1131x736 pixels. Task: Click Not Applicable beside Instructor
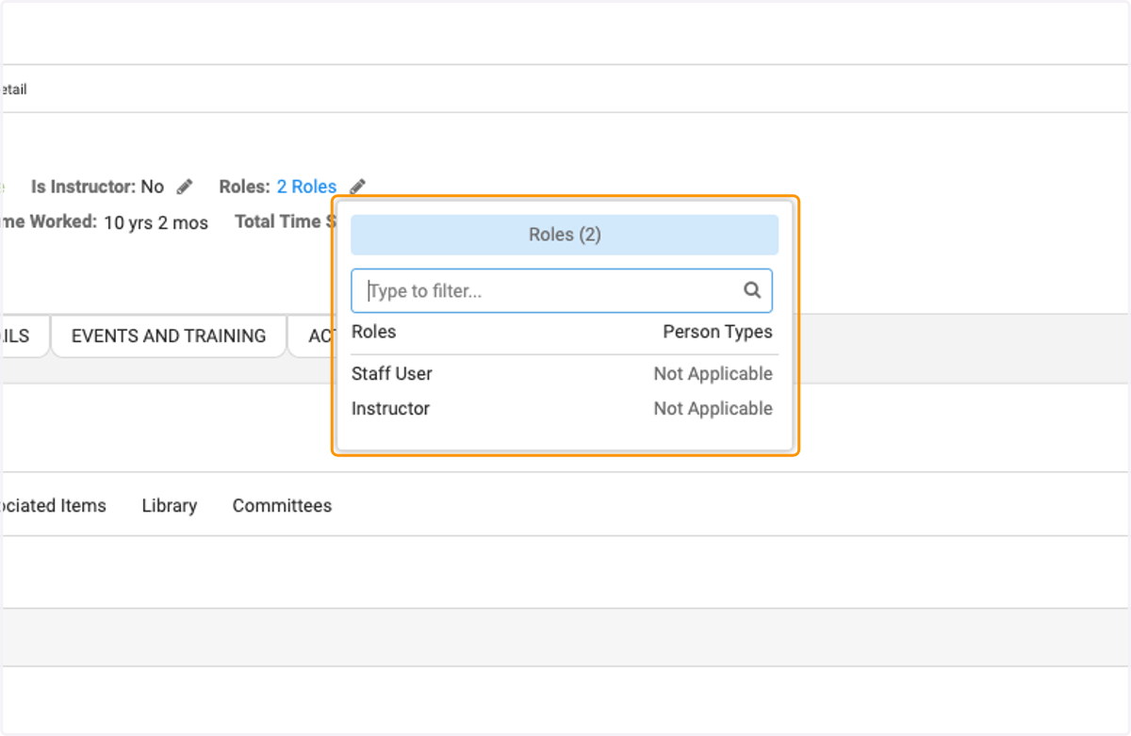(713, 409)
